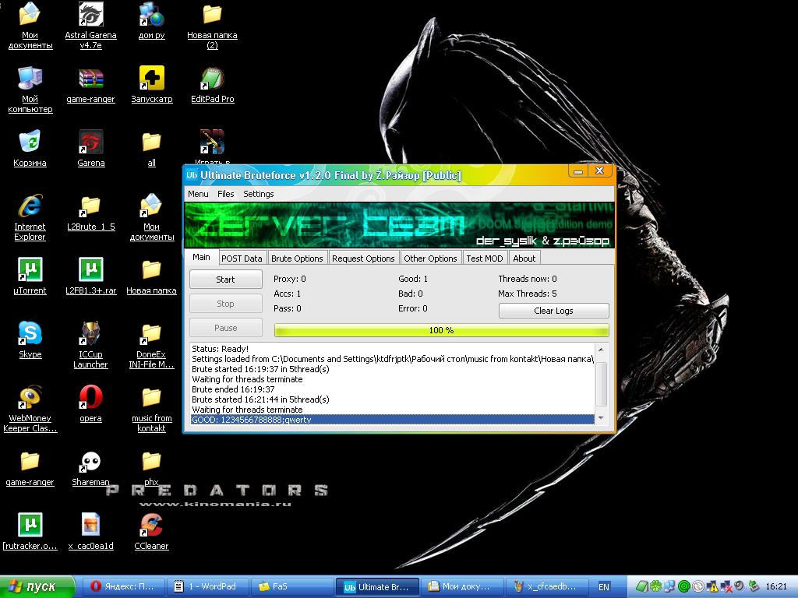Switch to the FaS folder taskbar item
The height and width of the screenshot is (598, 798).
(291, 586)
